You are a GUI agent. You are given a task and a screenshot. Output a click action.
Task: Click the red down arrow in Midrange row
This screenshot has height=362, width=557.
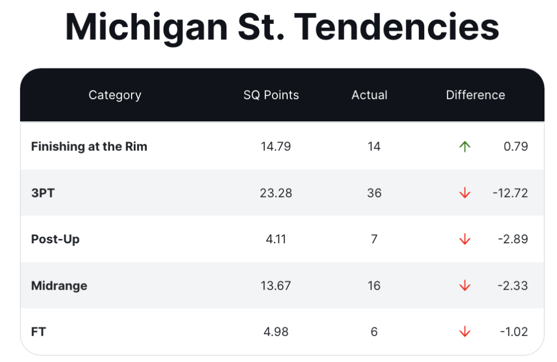click(x=465, y=286)
